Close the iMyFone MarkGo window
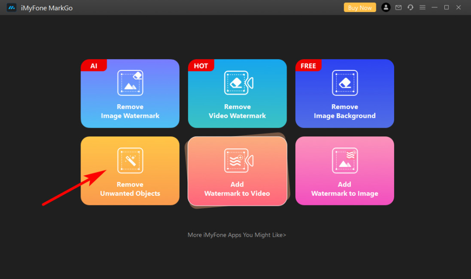Viewport: 471px width, 279px height. 459,7
